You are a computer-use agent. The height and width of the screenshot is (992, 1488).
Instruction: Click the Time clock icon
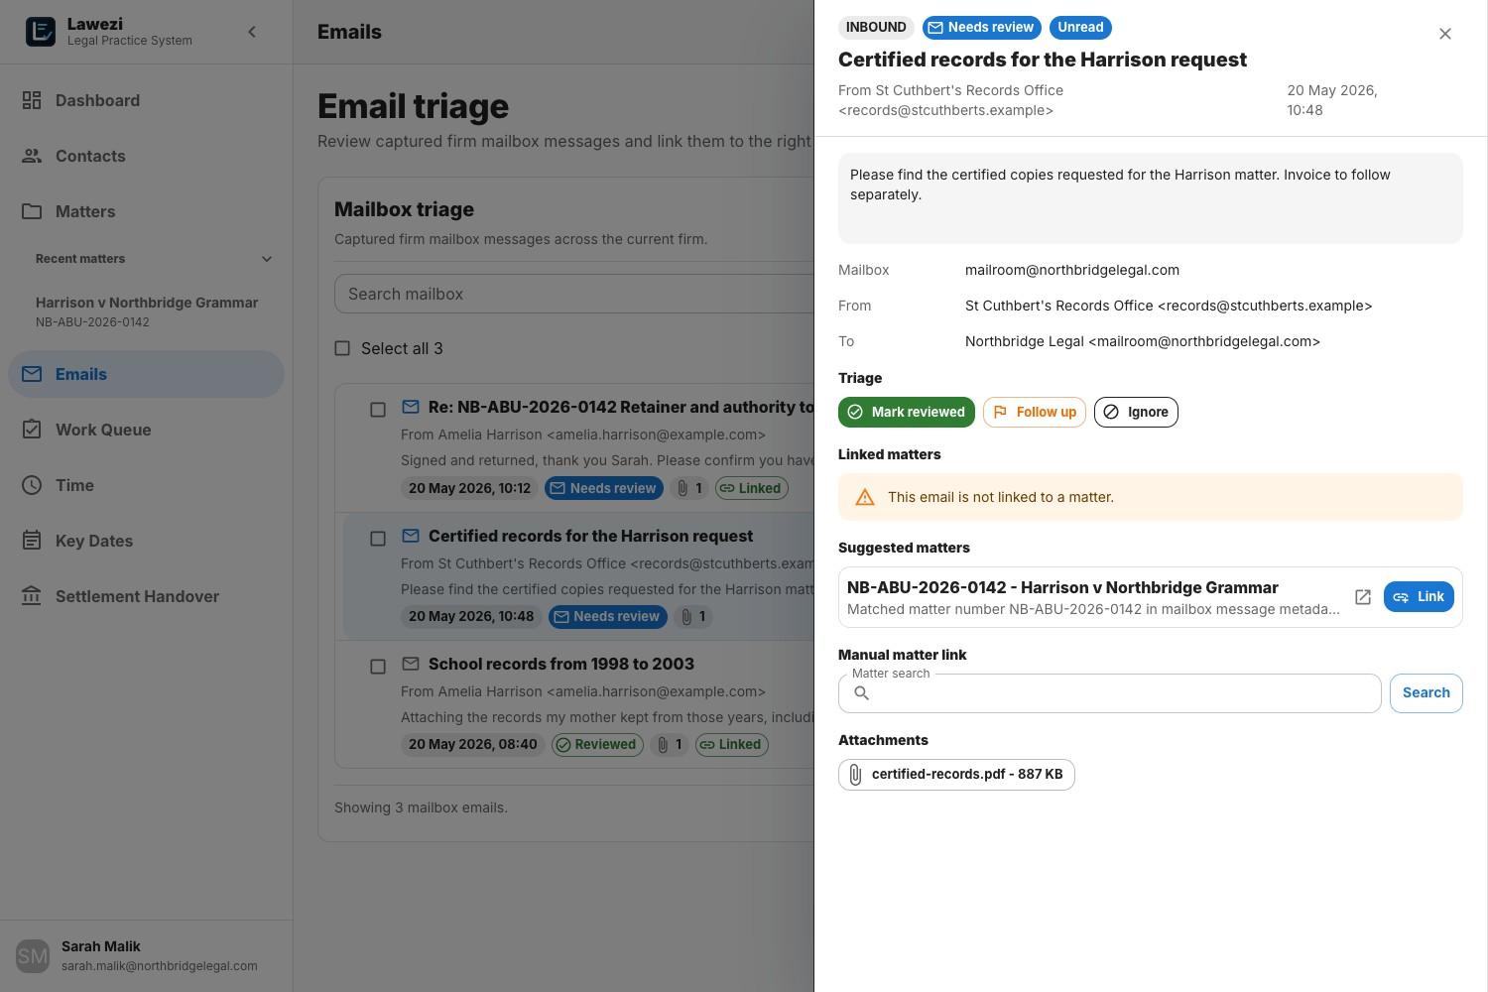32,485
